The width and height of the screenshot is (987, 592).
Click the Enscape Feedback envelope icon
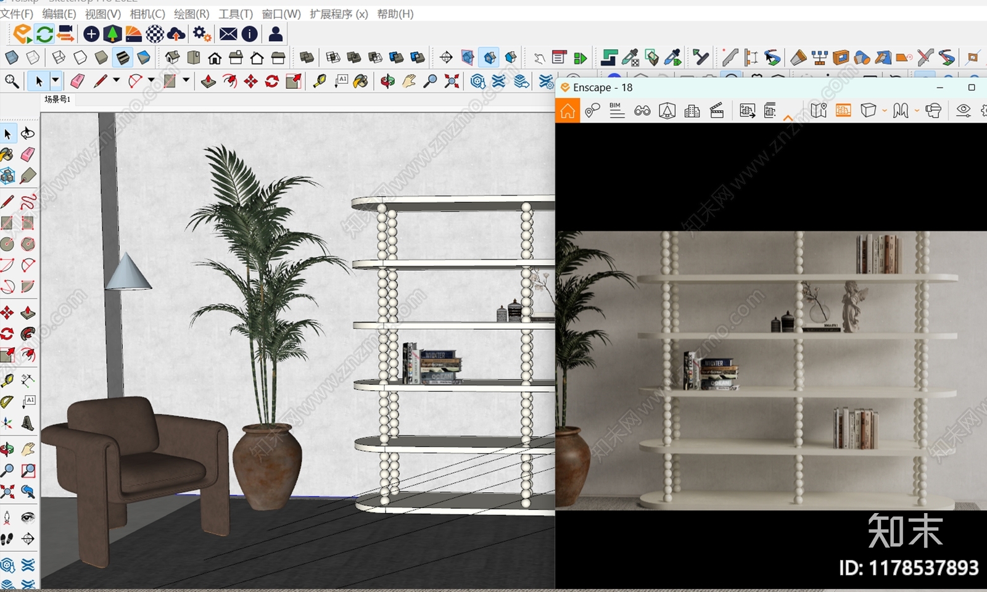pos(228,34)
